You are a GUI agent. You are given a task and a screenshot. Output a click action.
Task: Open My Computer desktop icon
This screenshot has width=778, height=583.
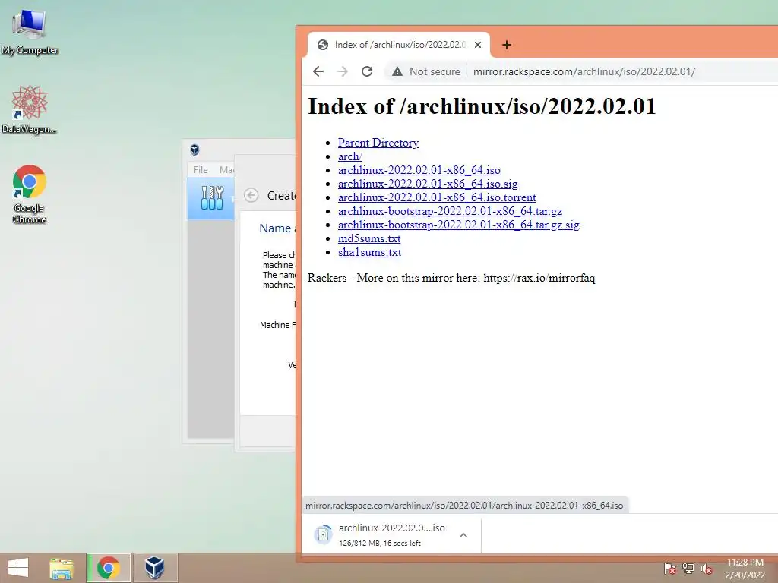point(30,32)
